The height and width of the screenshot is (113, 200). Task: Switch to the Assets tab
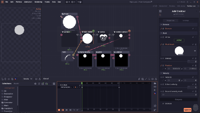click(16, 84)
